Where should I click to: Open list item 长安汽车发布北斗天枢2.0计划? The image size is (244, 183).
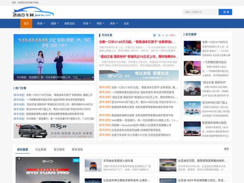coord(141,135)
